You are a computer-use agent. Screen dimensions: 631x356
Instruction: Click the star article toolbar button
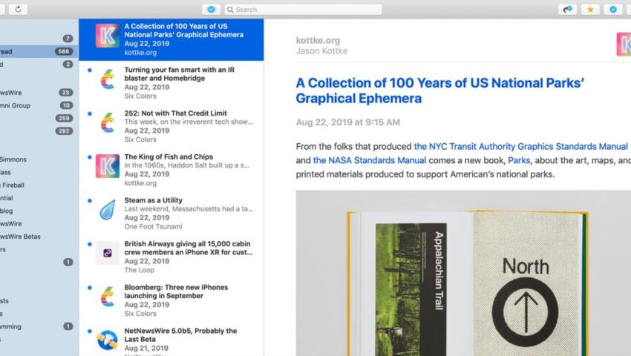coord(590,9)
